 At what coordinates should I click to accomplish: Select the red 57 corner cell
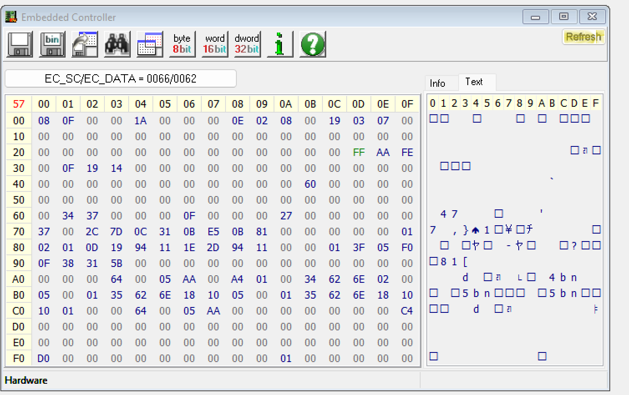[19, 104]
